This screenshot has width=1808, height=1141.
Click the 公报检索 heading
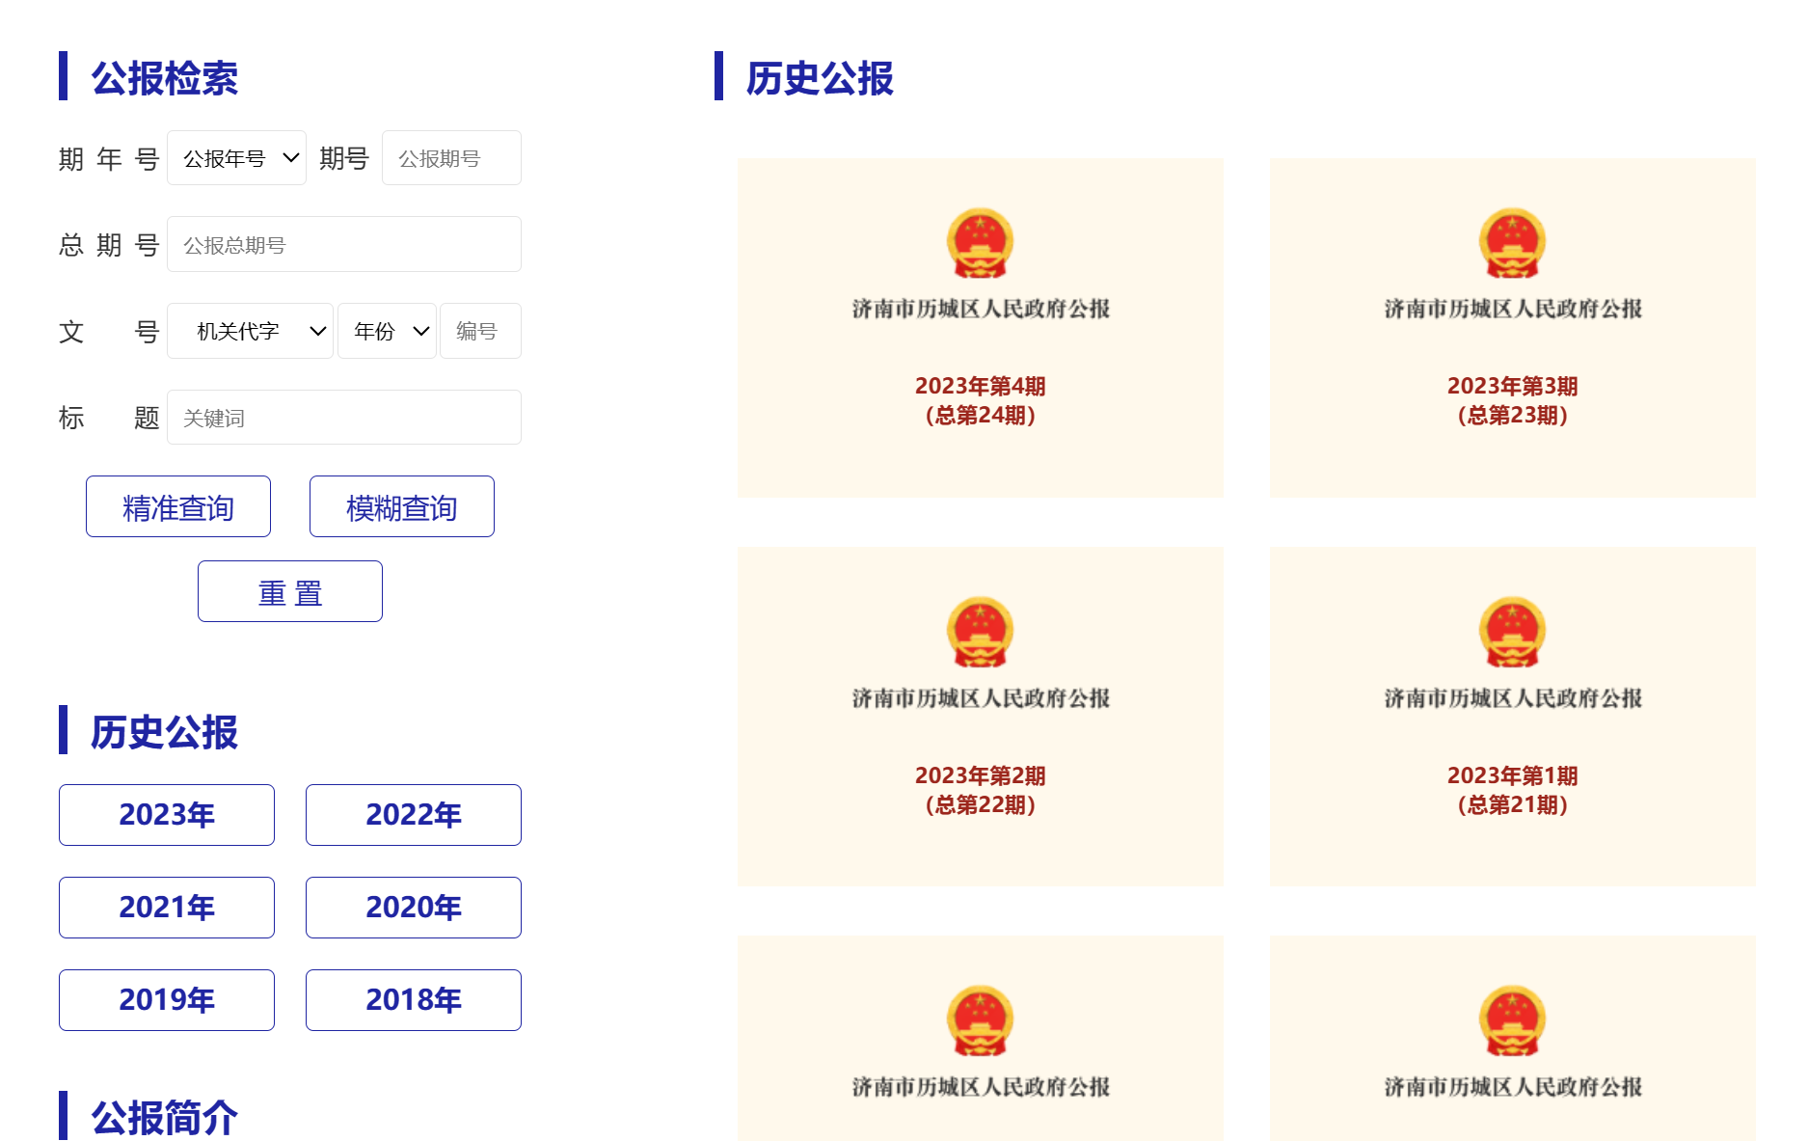coord(165,78)
